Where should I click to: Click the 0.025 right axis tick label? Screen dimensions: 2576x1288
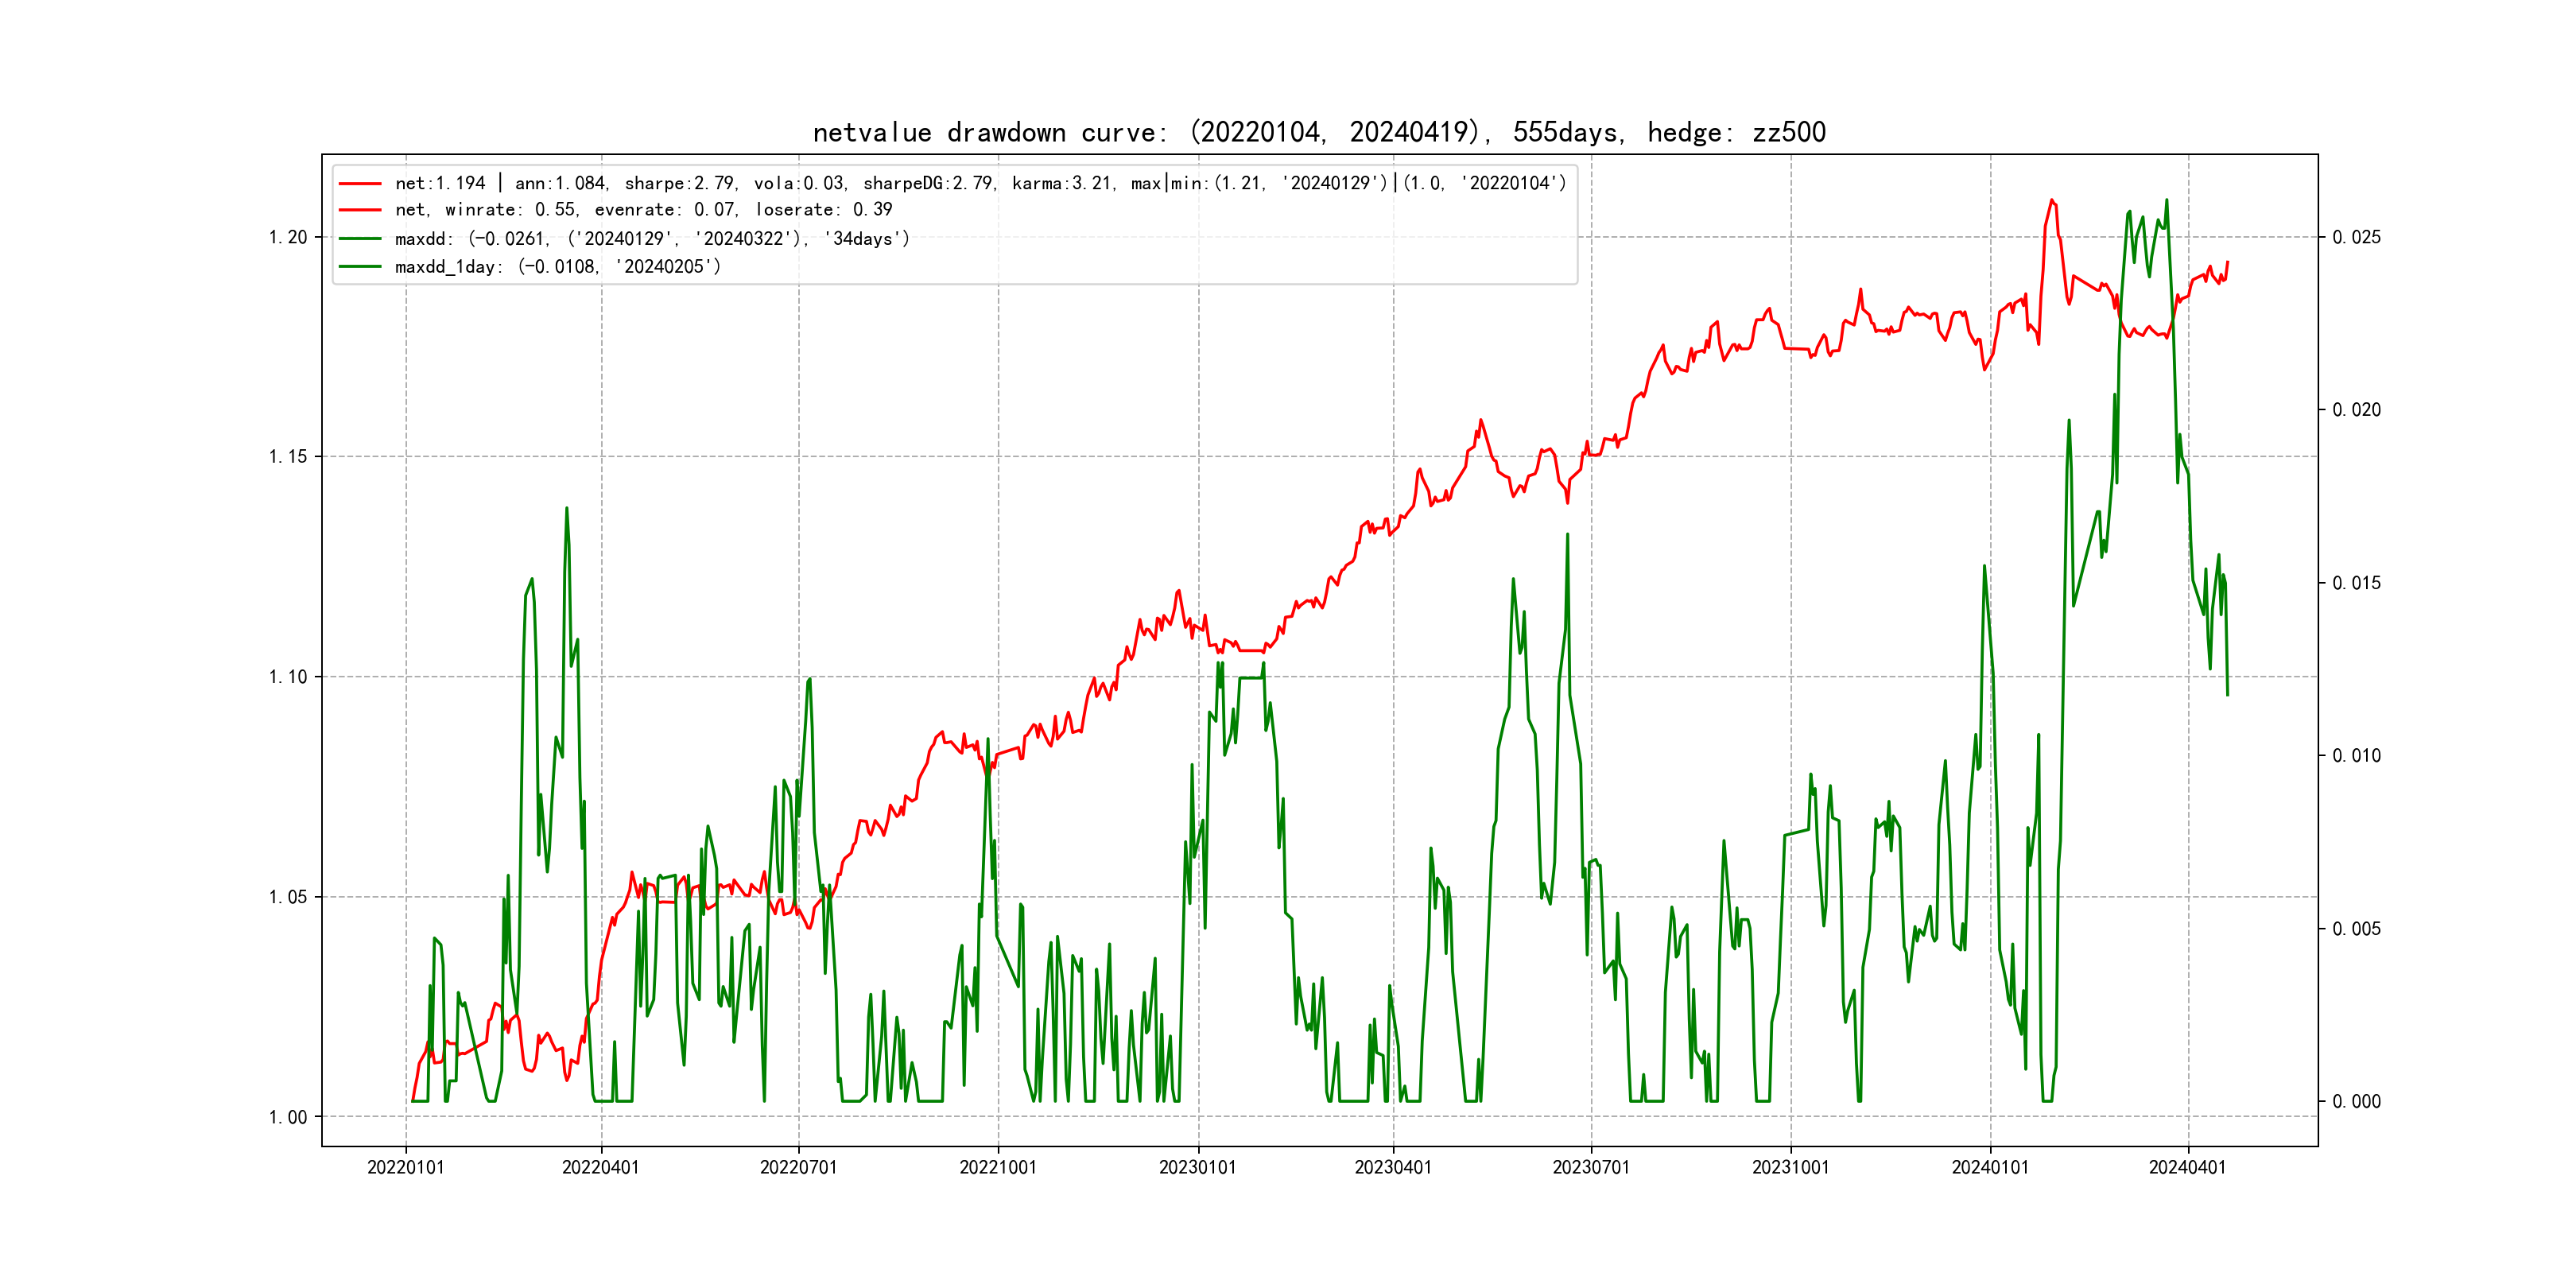pos(2356,237)
